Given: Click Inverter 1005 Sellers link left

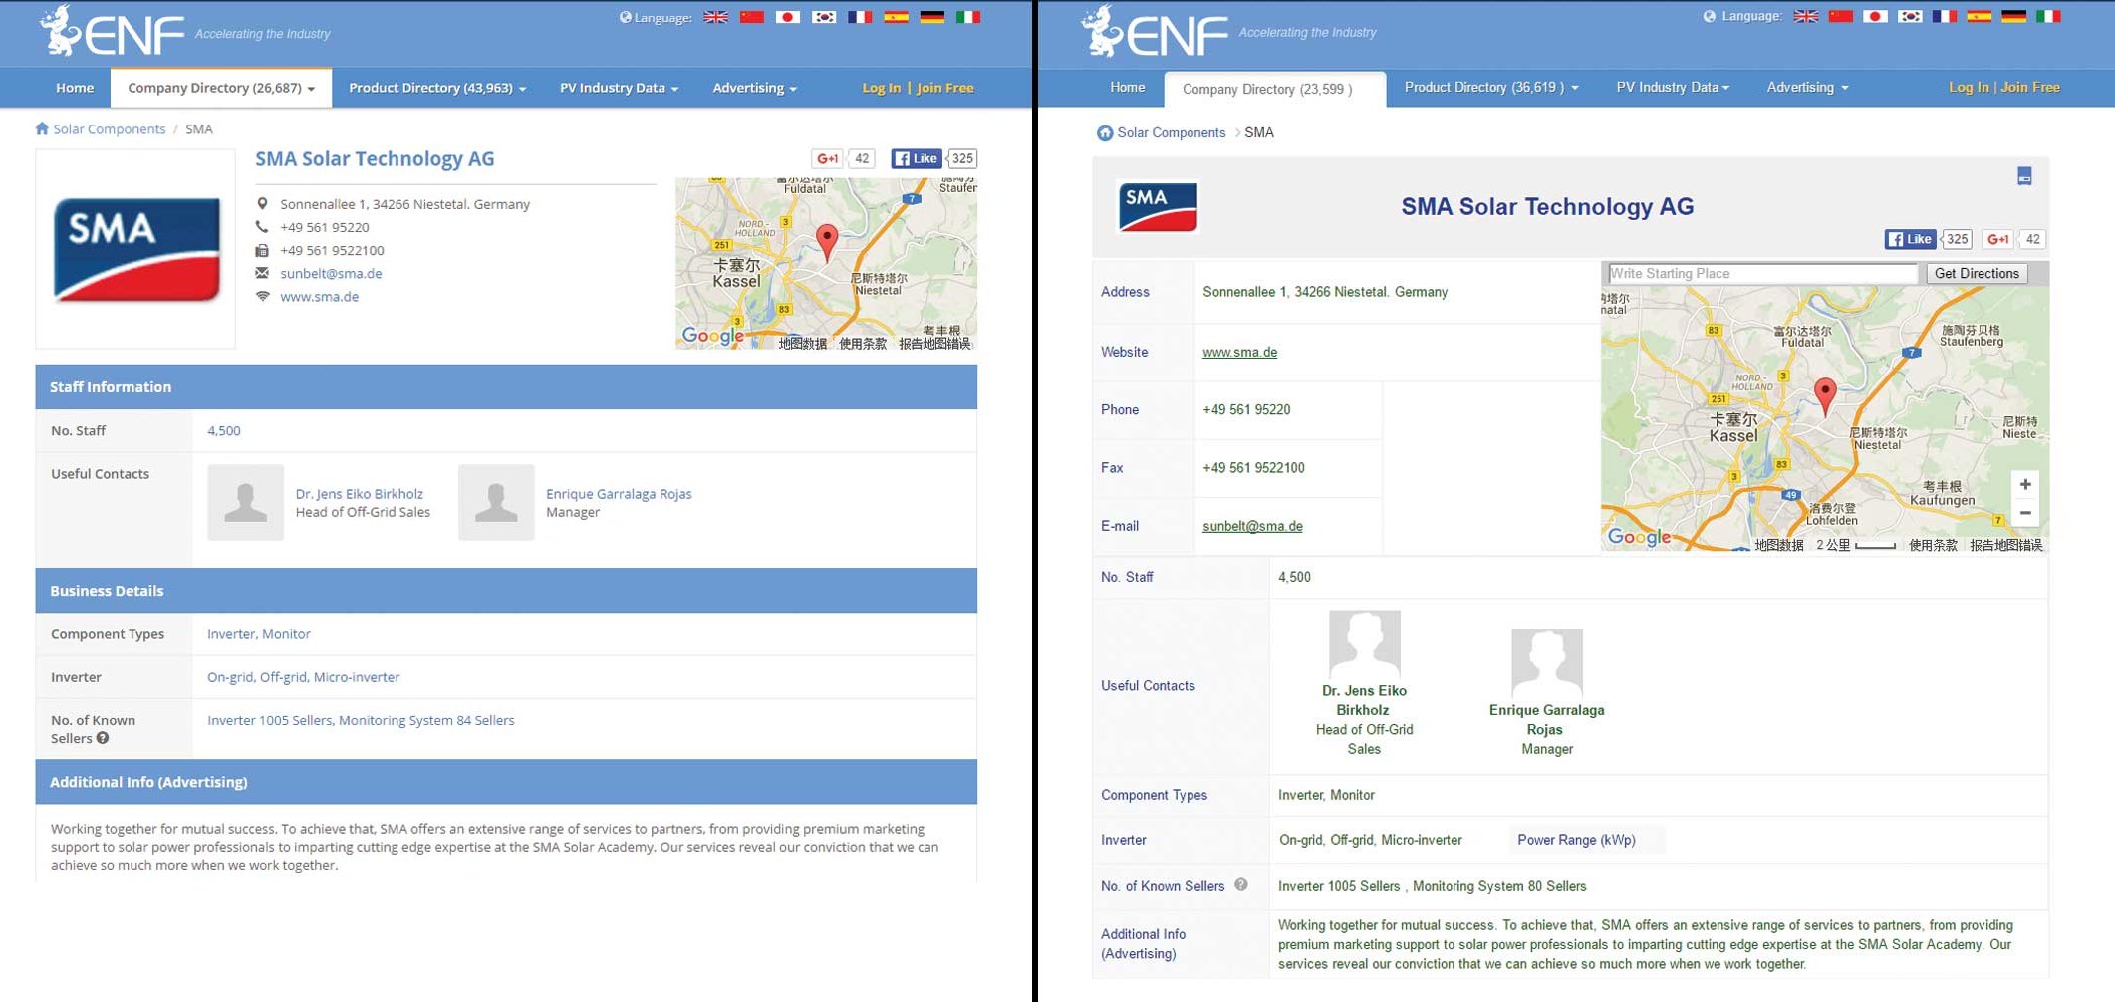Looking at the screenshot, I should (269, 720).
